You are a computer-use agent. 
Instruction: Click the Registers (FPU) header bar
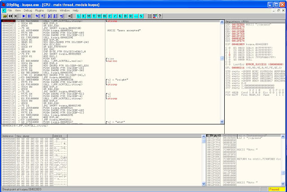255,21
